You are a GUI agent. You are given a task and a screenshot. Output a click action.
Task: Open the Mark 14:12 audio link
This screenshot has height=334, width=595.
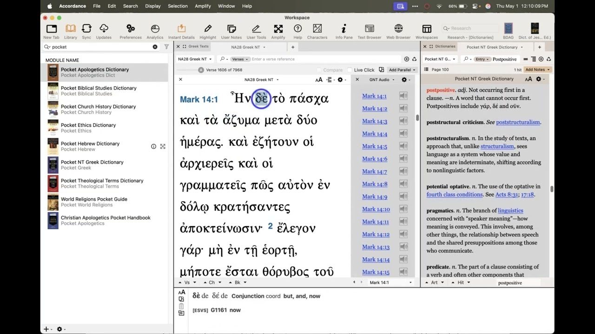click(x=376, y=234)
